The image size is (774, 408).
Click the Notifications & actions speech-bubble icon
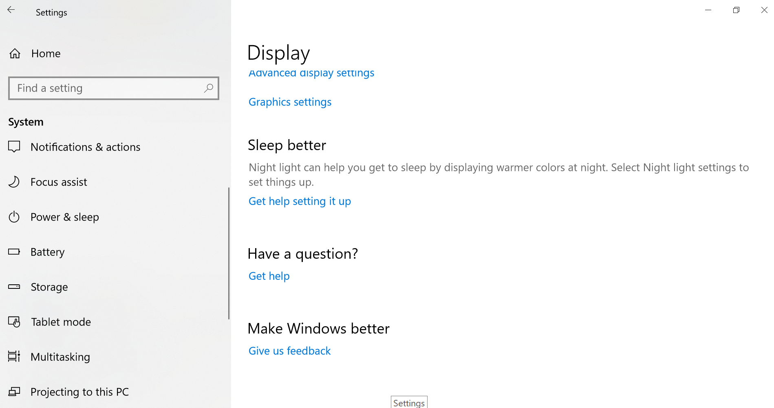click(x=14, y=146)
